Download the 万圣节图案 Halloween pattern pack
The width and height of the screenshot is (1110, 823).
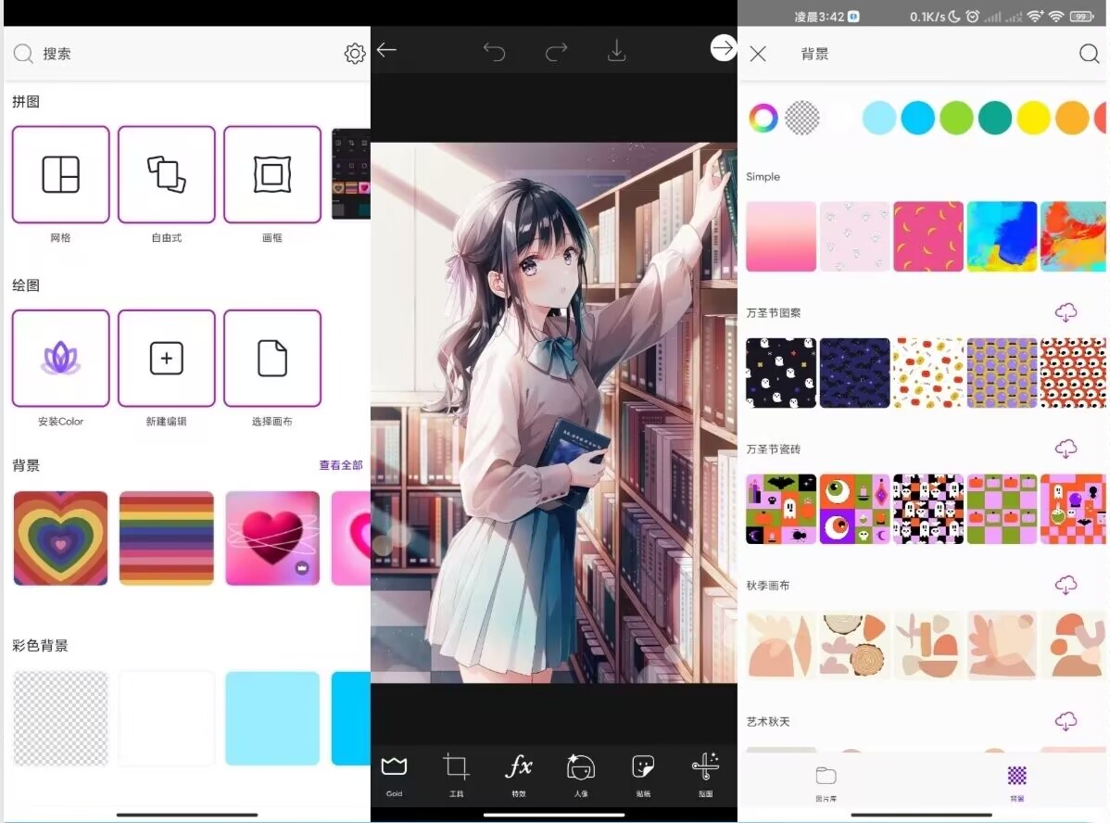coord(1066,312)
